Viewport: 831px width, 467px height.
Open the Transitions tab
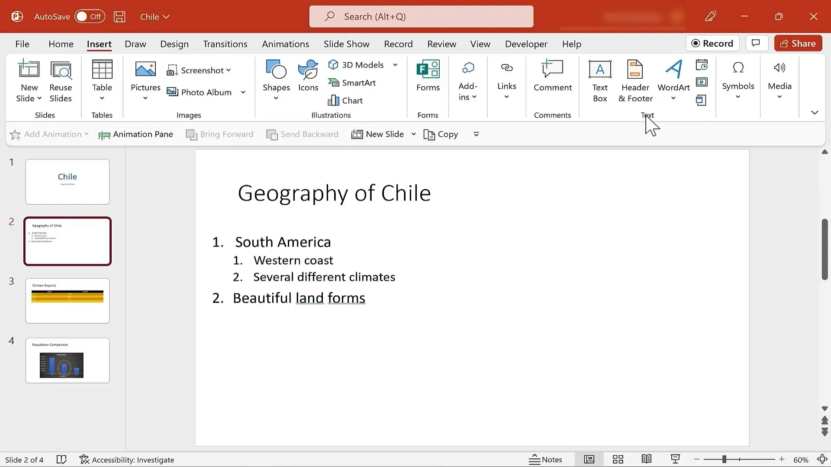point(225,44)
